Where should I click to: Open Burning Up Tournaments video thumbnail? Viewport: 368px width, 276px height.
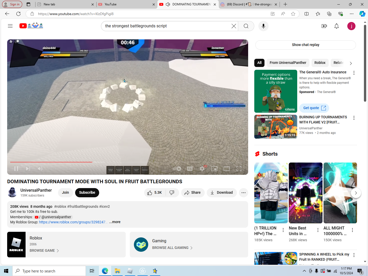click(x=275, y=127)
